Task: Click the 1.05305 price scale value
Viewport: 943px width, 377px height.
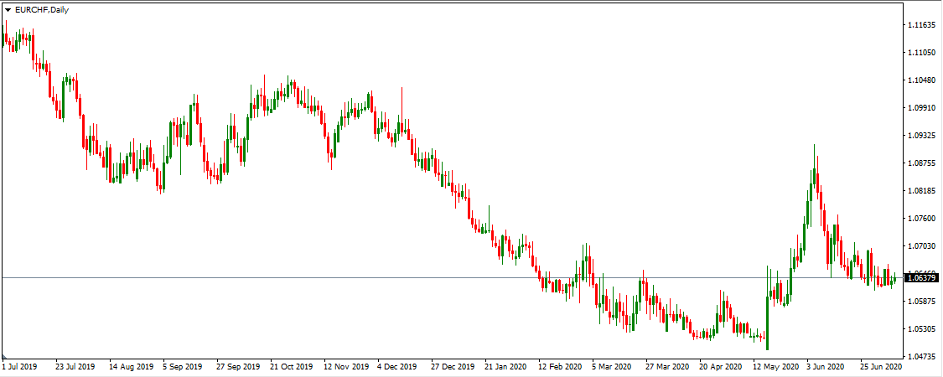Action: tap(922, 329)
